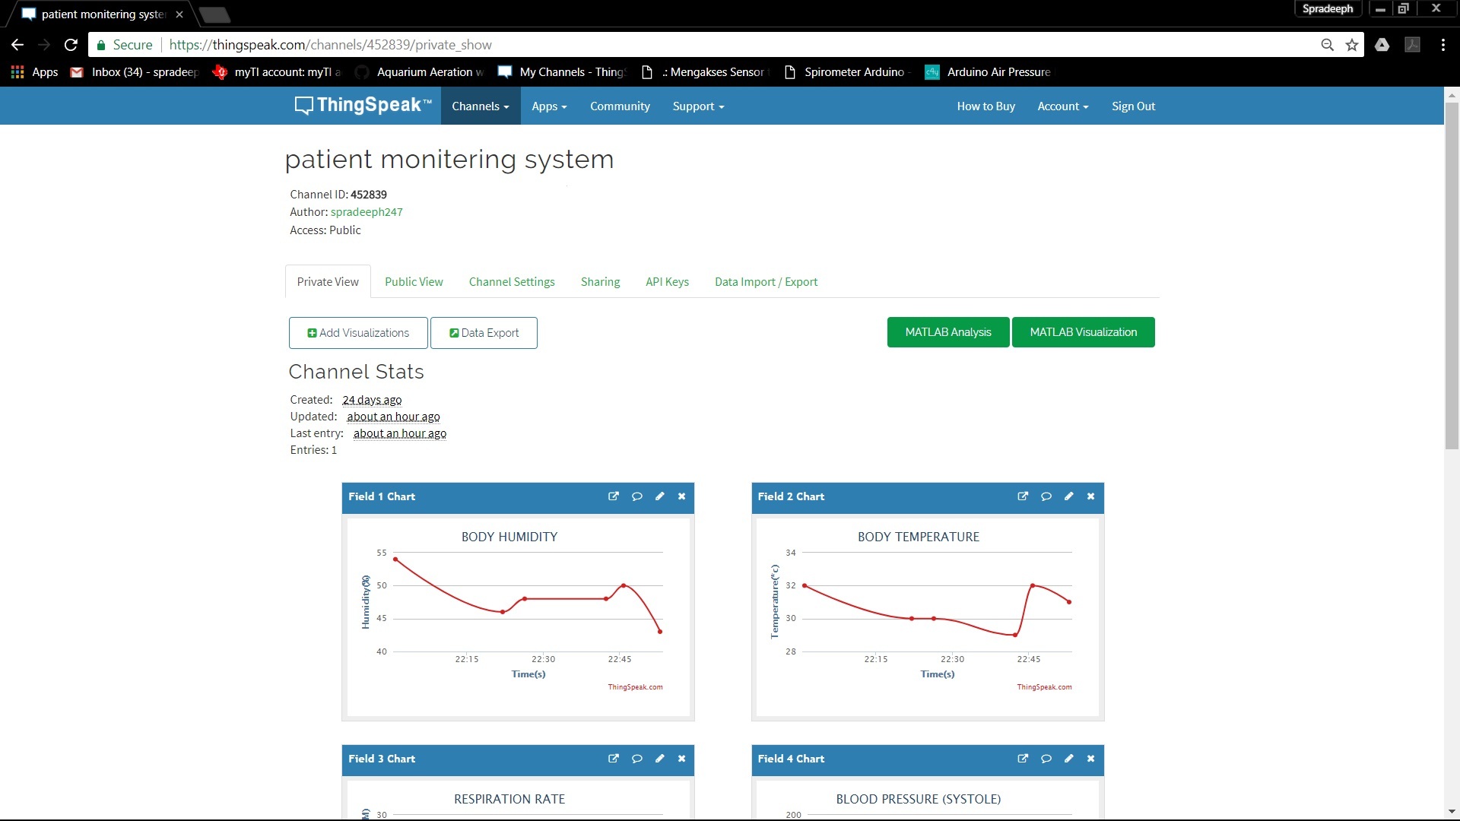Edit Field 1 Chart with pencil icon

point(660,496)
